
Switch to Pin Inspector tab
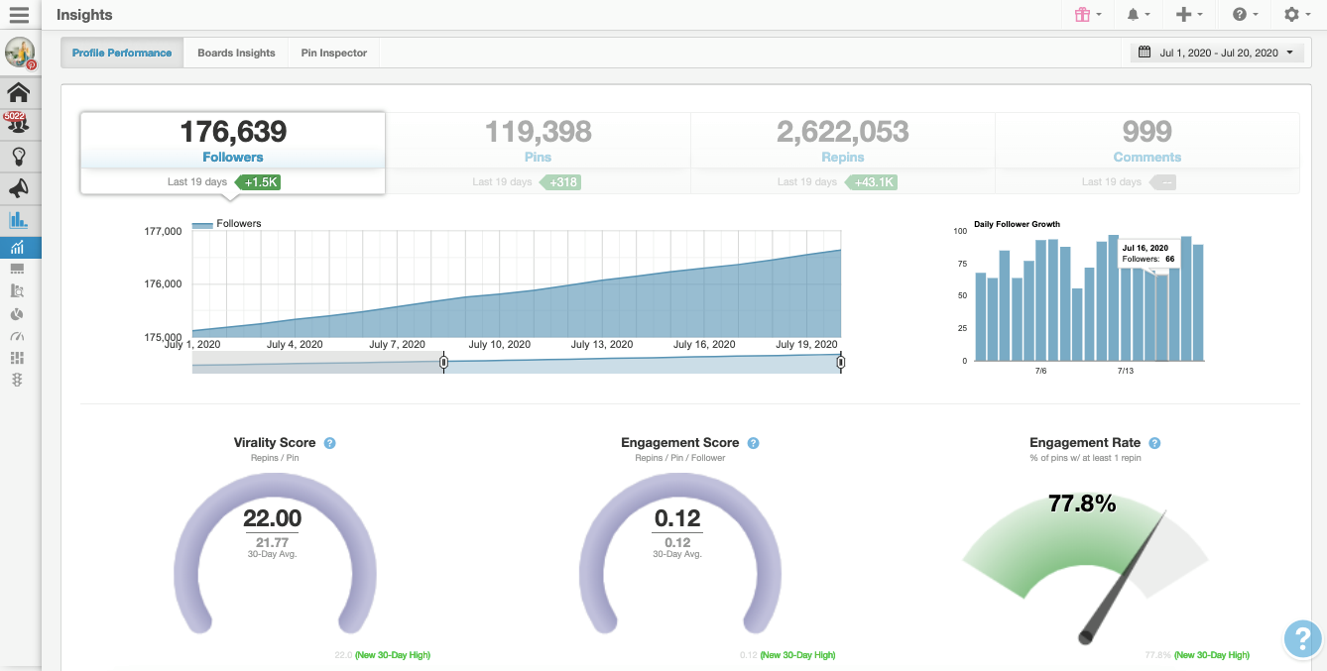[x=334, y=53]
